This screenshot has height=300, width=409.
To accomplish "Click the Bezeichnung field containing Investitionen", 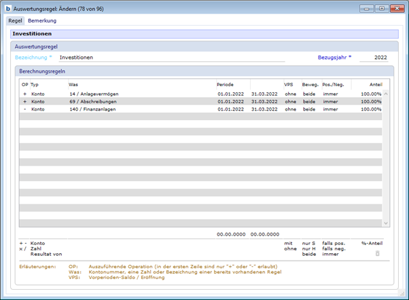I will 170,58.
